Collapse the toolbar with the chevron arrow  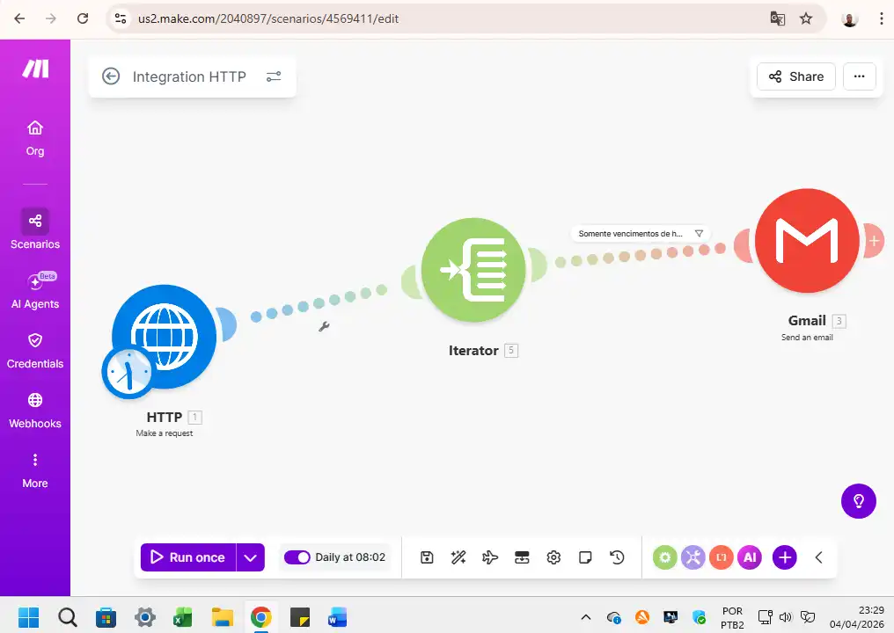point(818,557)
